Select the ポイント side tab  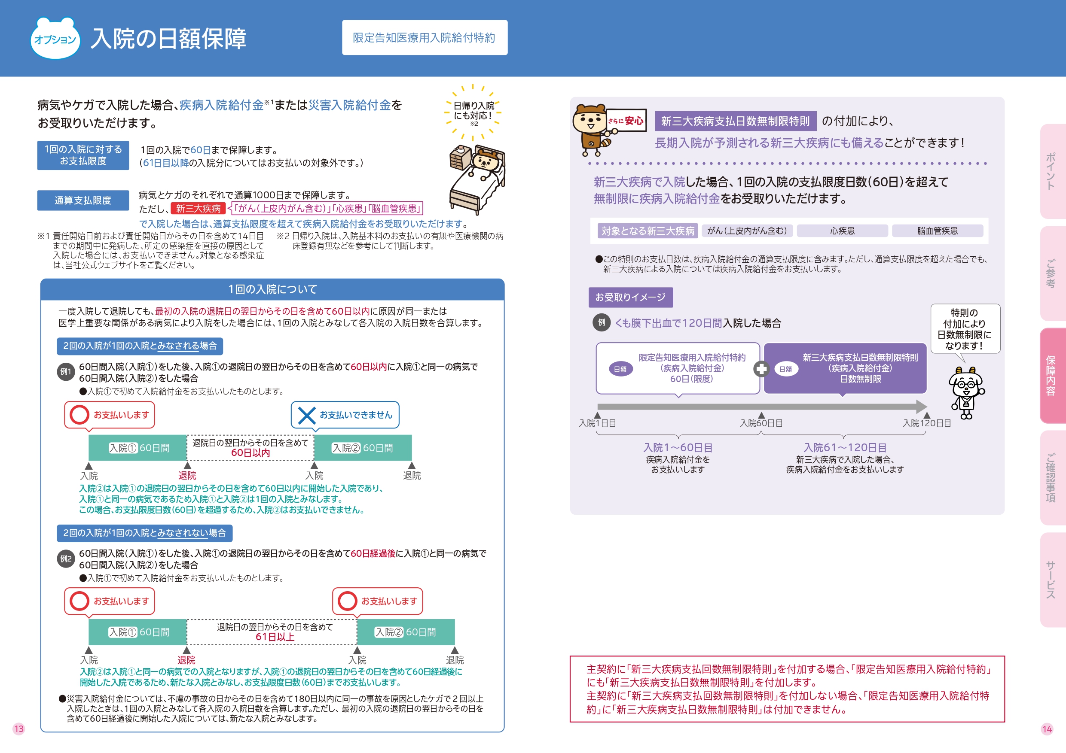click(1051, 171)
